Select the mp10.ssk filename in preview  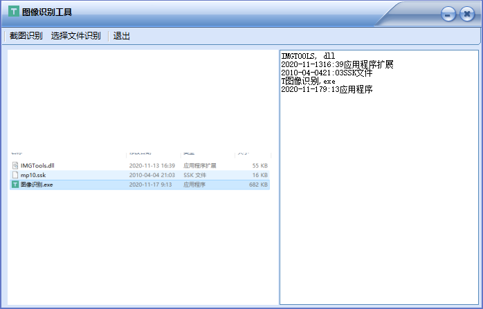(x=33, y=176)
